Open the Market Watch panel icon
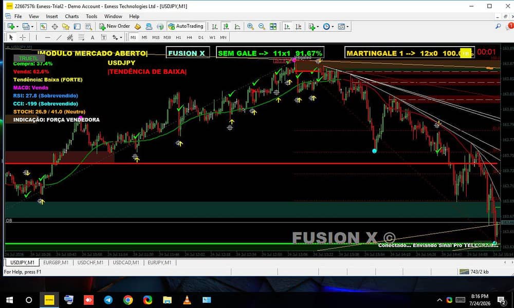This screenshot has width=514, height=308. pyautogui.click(x=43, y=27)
